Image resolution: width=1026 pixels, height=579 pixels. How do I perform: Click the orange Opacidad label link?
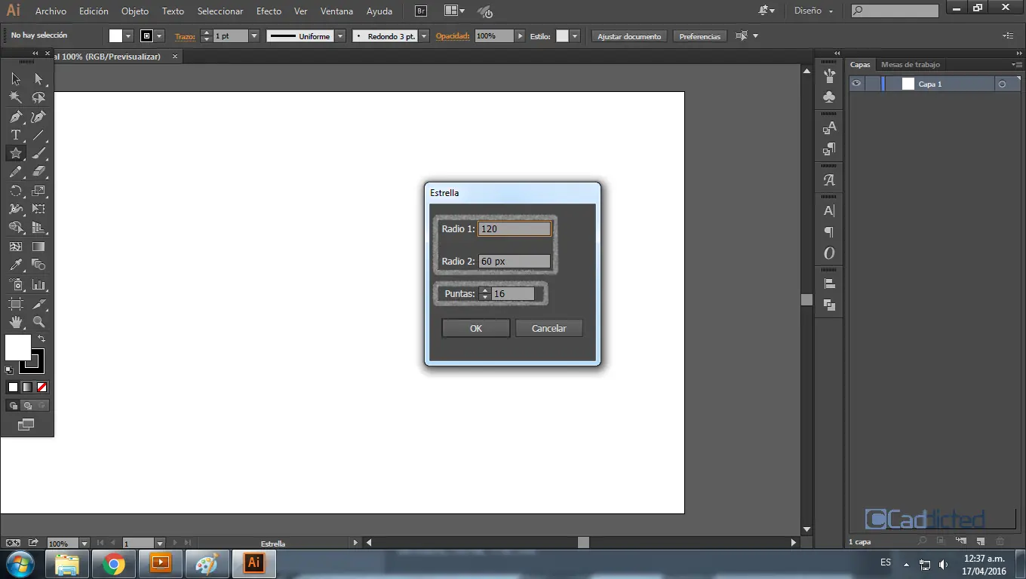(x=453, y=36)
